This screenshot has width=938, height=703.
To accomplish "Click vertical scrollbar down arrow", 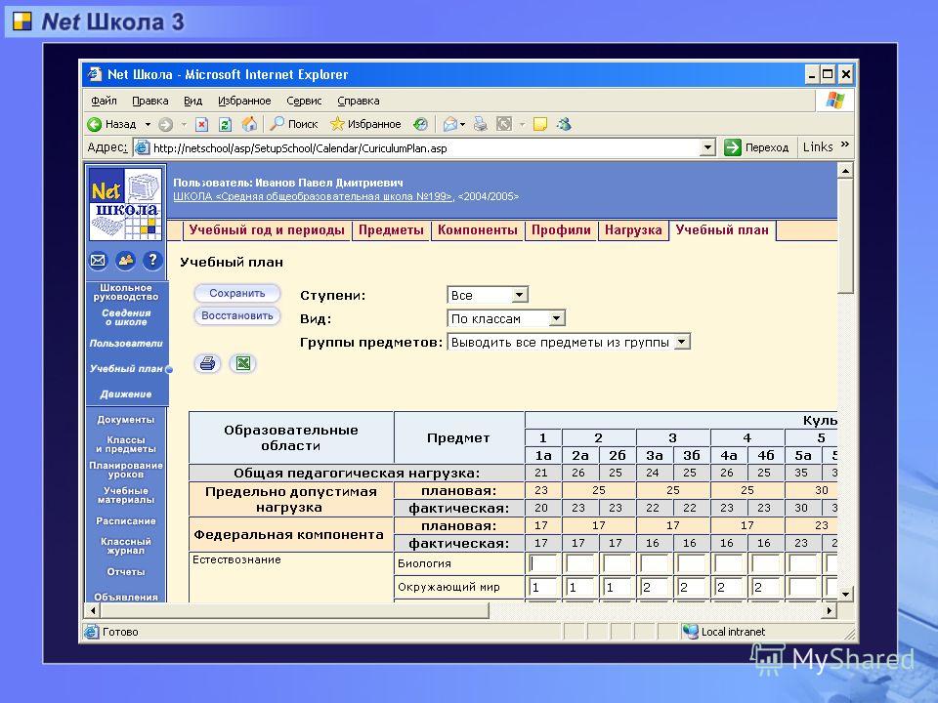I will pos(845,595).
